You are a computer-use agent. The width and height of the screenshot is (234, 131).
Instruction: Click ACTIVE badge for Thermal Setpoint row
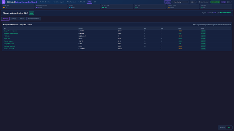[203, 41]
